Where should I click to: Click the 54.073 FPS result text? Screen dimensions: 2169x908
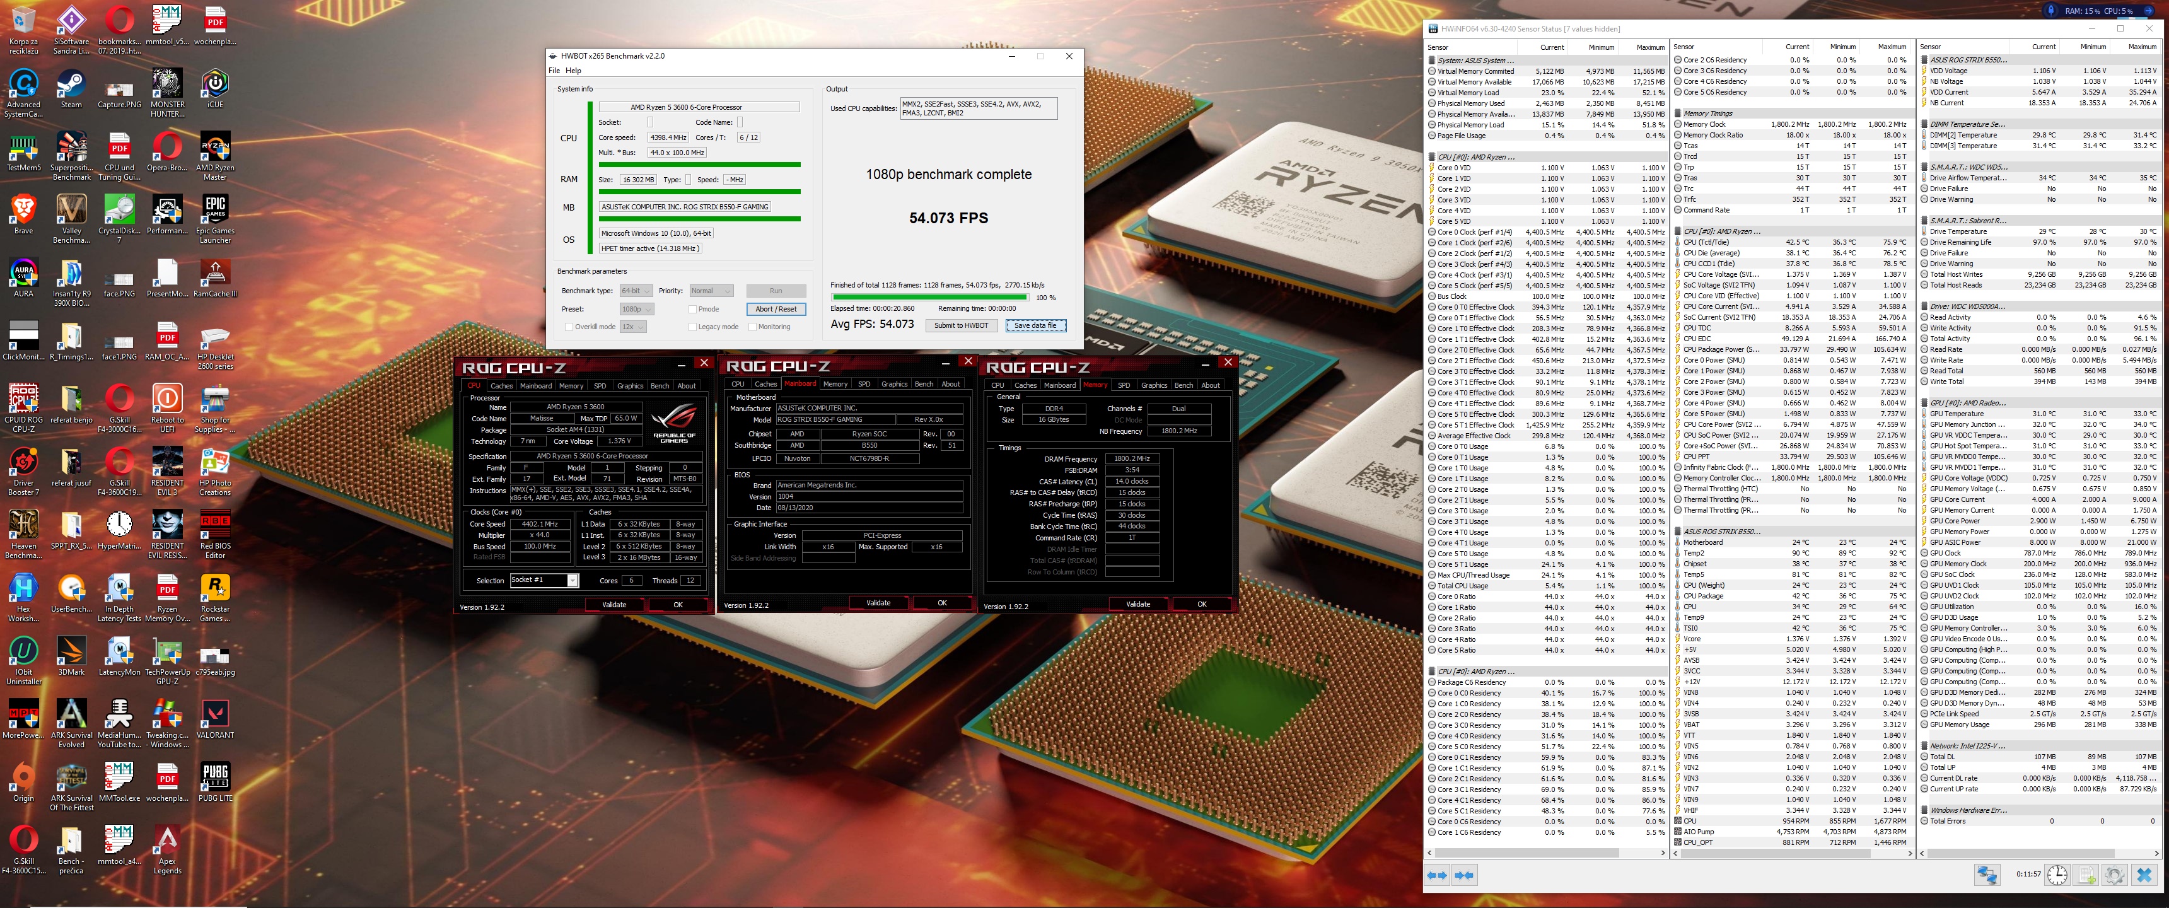948,218
